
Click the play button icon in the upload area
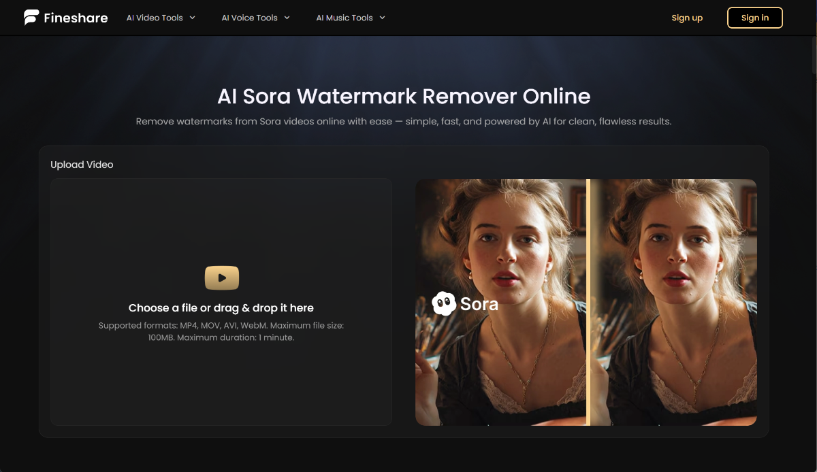point(221,277)
